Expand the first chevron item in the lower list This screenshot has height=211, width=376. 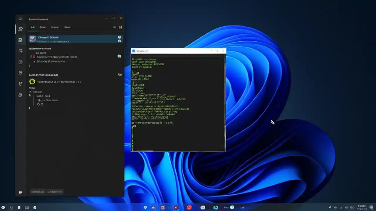[x=30, y=92]
